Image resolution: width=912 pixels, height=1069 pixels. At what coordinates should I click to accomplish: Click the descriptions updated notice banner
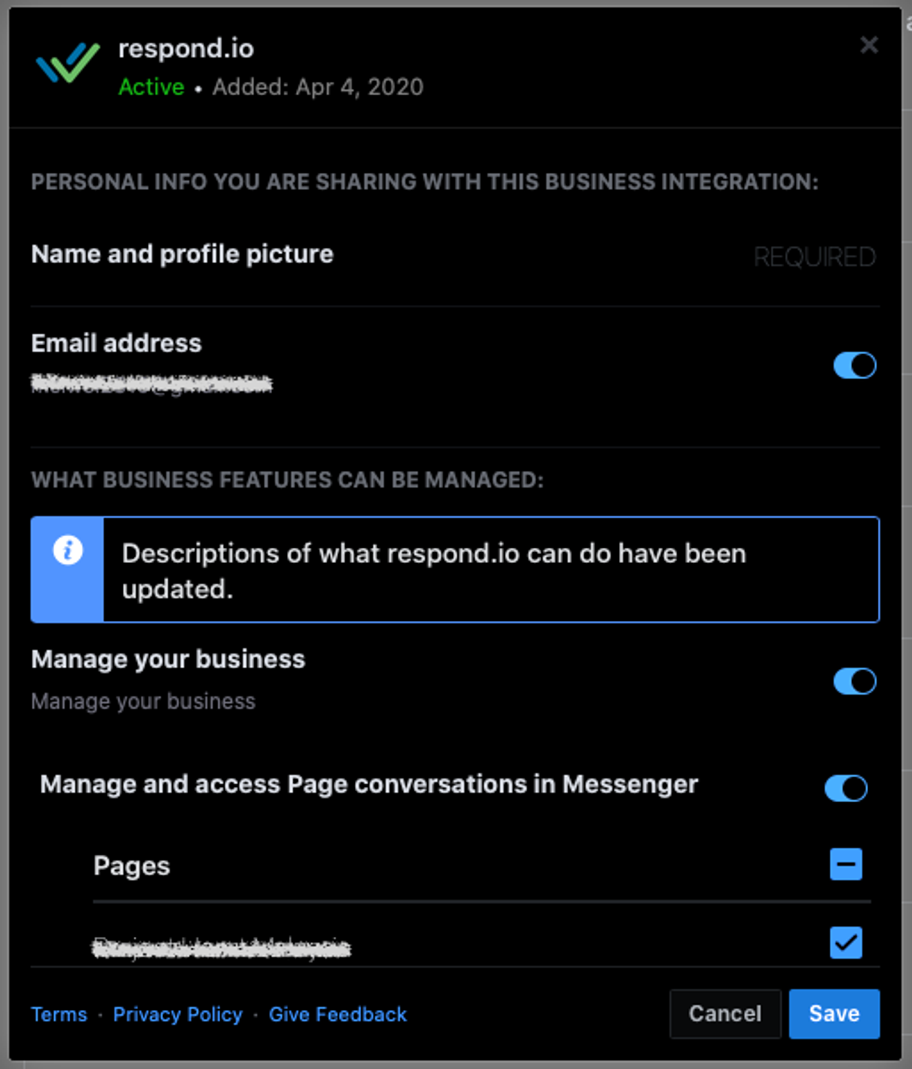[454, 570]
